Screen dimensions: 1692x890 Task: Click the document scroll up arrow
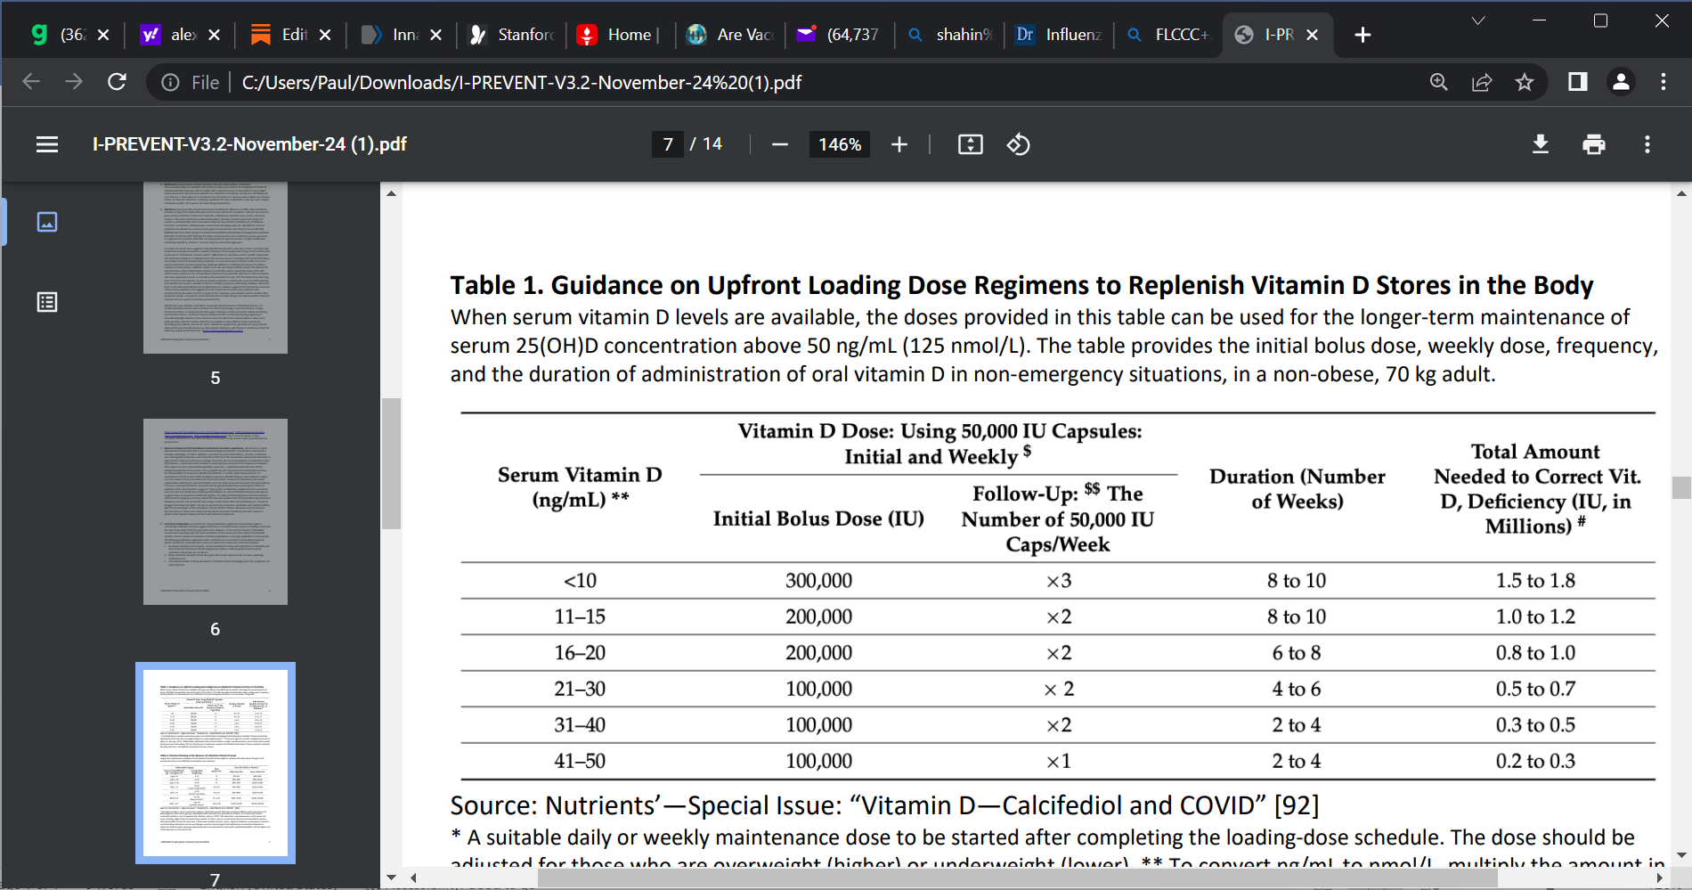[1681, 192]
